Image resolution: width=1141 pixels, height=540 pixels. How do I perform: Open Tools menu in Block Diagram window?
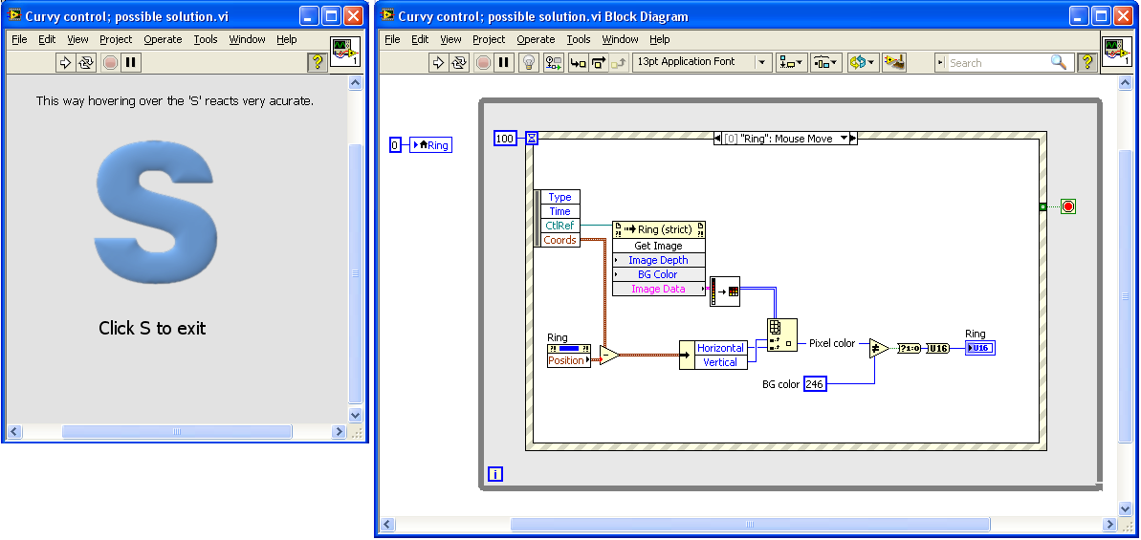coord(578,39)
